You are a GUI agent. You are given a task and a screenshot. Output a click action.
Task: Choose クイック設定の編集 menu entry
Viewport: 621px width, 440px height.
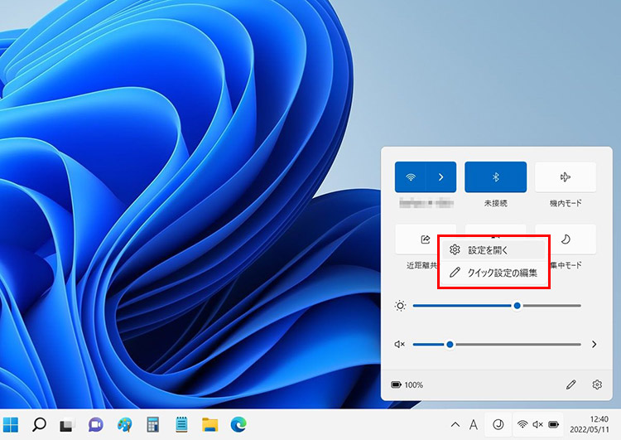pos(493,273)
